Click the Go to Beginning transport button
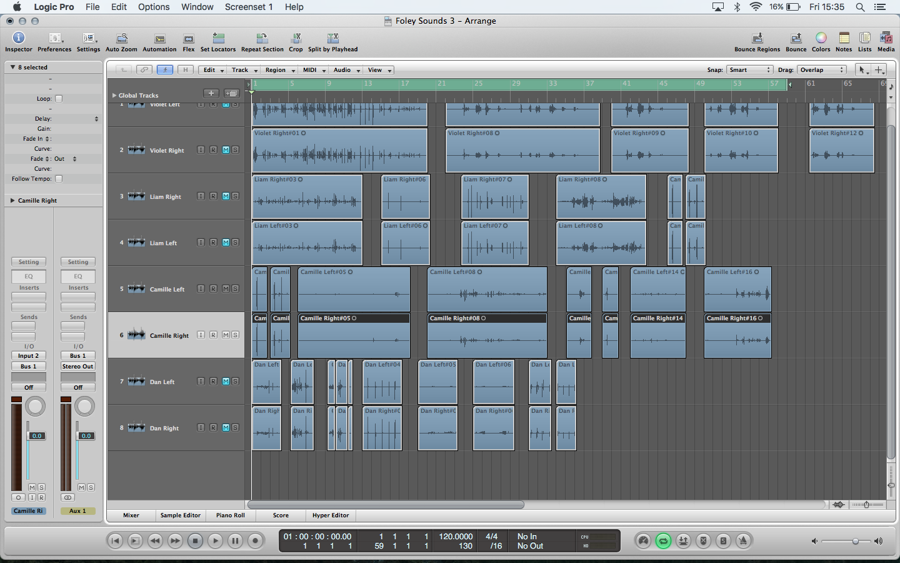Image resolution: width=900 pixels, height=563 pixels. coord(115,541)
